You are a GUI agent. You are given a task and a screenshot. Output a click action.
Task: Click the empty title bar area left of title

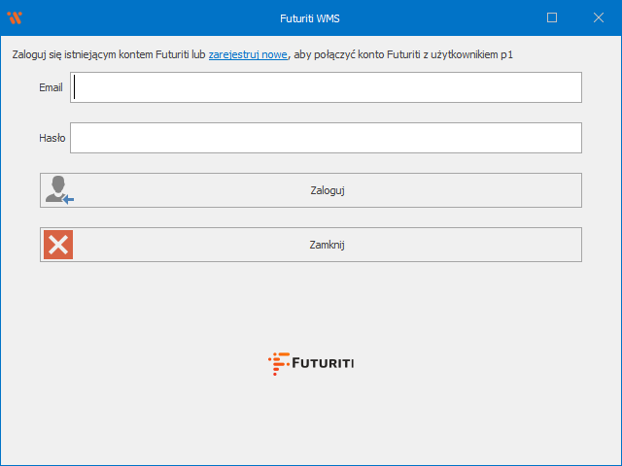(146, 17)
